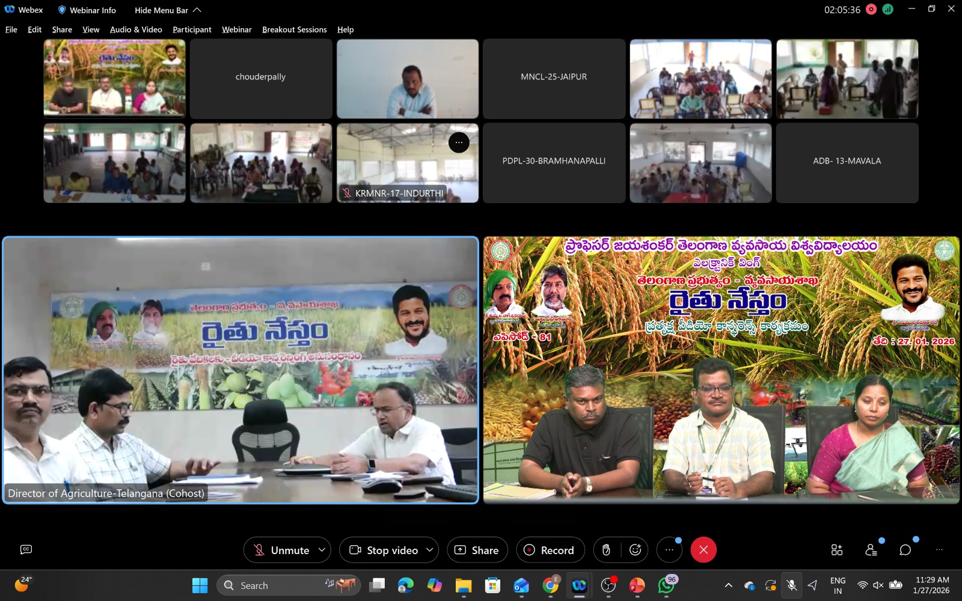Open the Breakout Sessions menu
962x601 pixels.
pyautogui.click(x=294, y=29)
